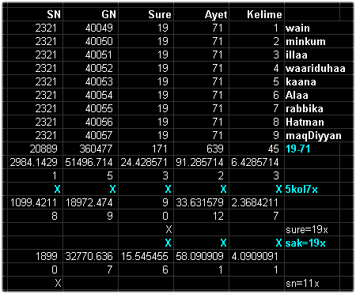Click the SN column header
Viewport: 356px width, 294px height.
(54, 14)
